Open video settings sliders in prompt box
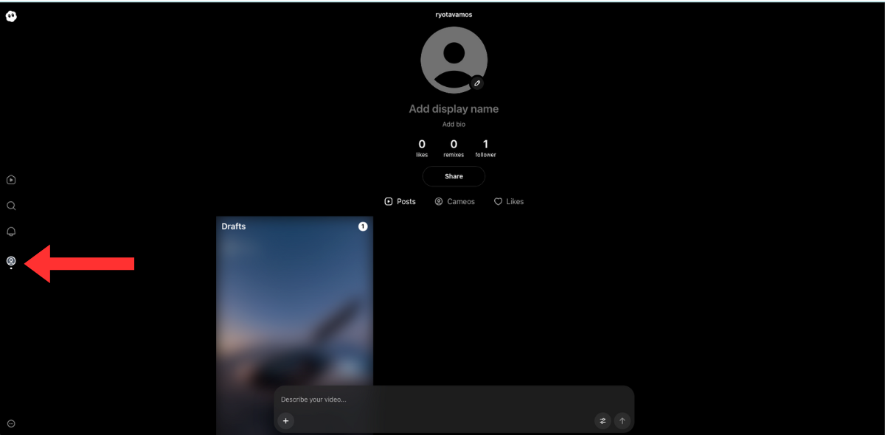885x435 pixels. tap(603, 421)
